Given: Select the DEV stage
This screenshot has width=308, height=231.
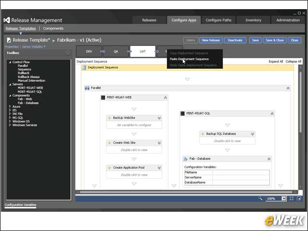Looking at the screenshot, I should coord(89,51).
